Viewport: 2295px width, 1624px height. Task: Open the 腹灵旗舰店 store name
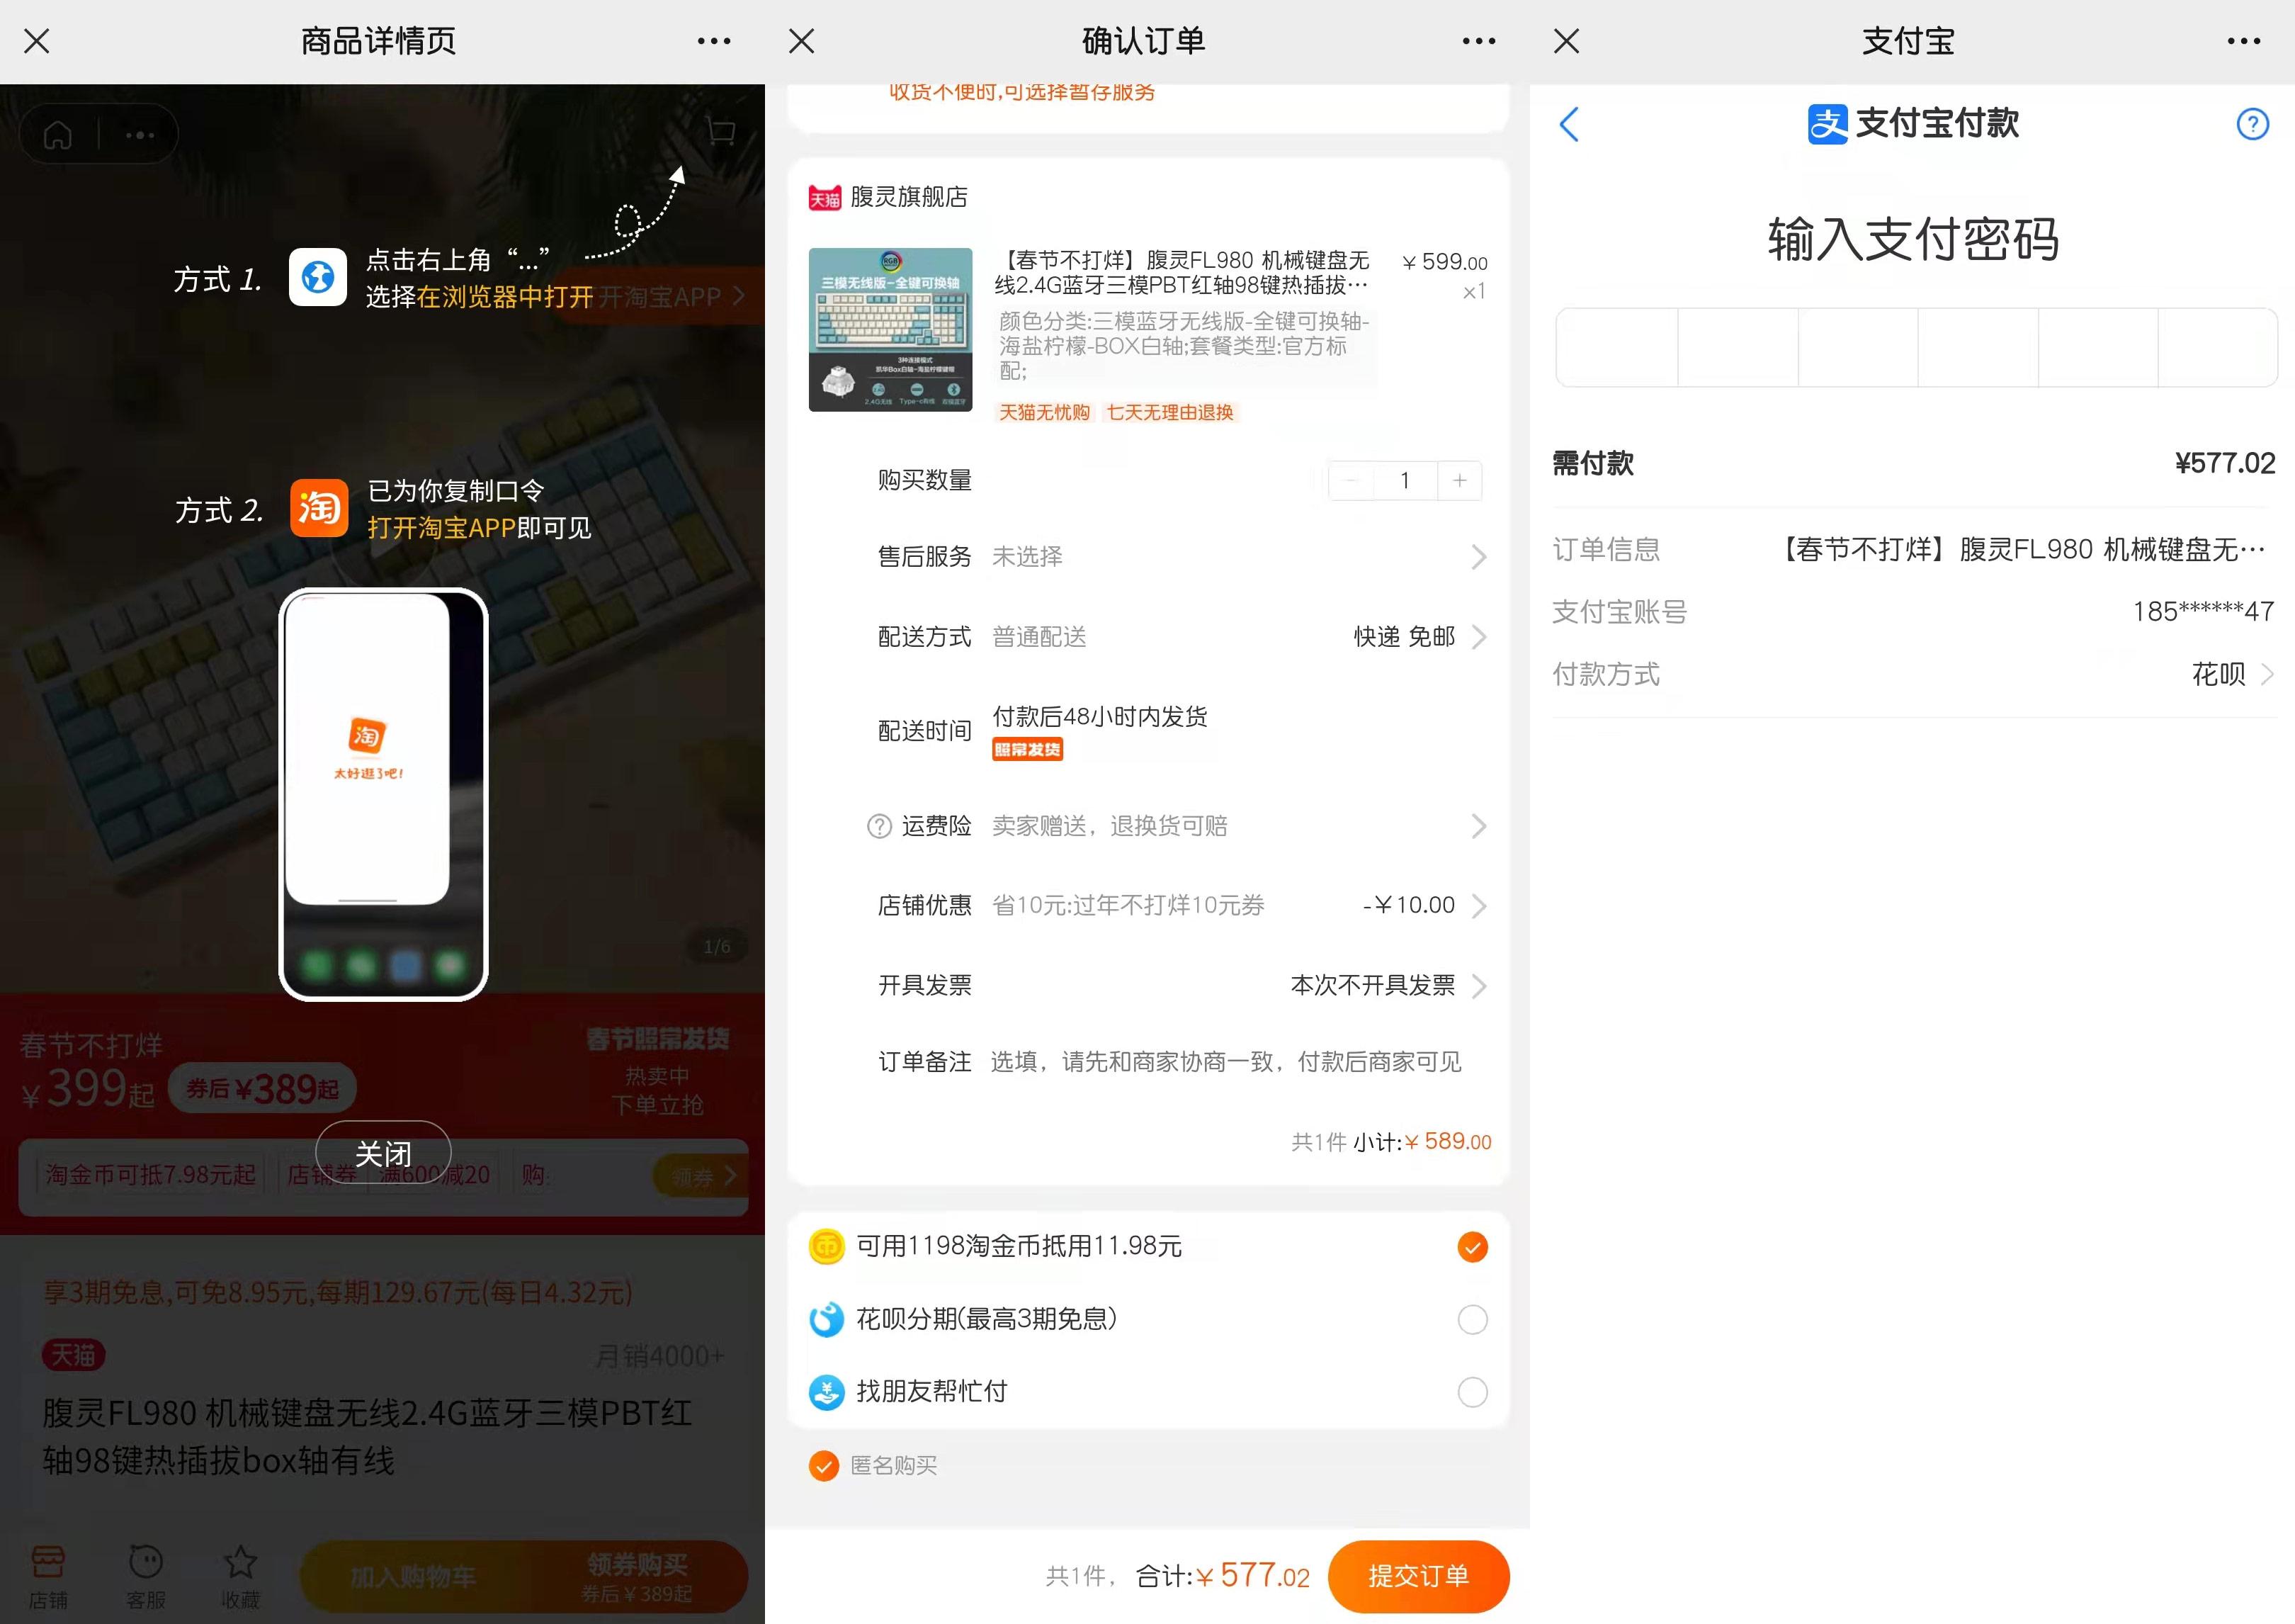coord(909,197)
